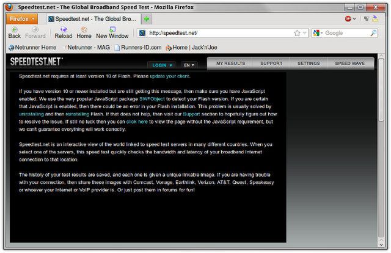
Task: Go back using the Back arrow button
Action: [14, 32]
